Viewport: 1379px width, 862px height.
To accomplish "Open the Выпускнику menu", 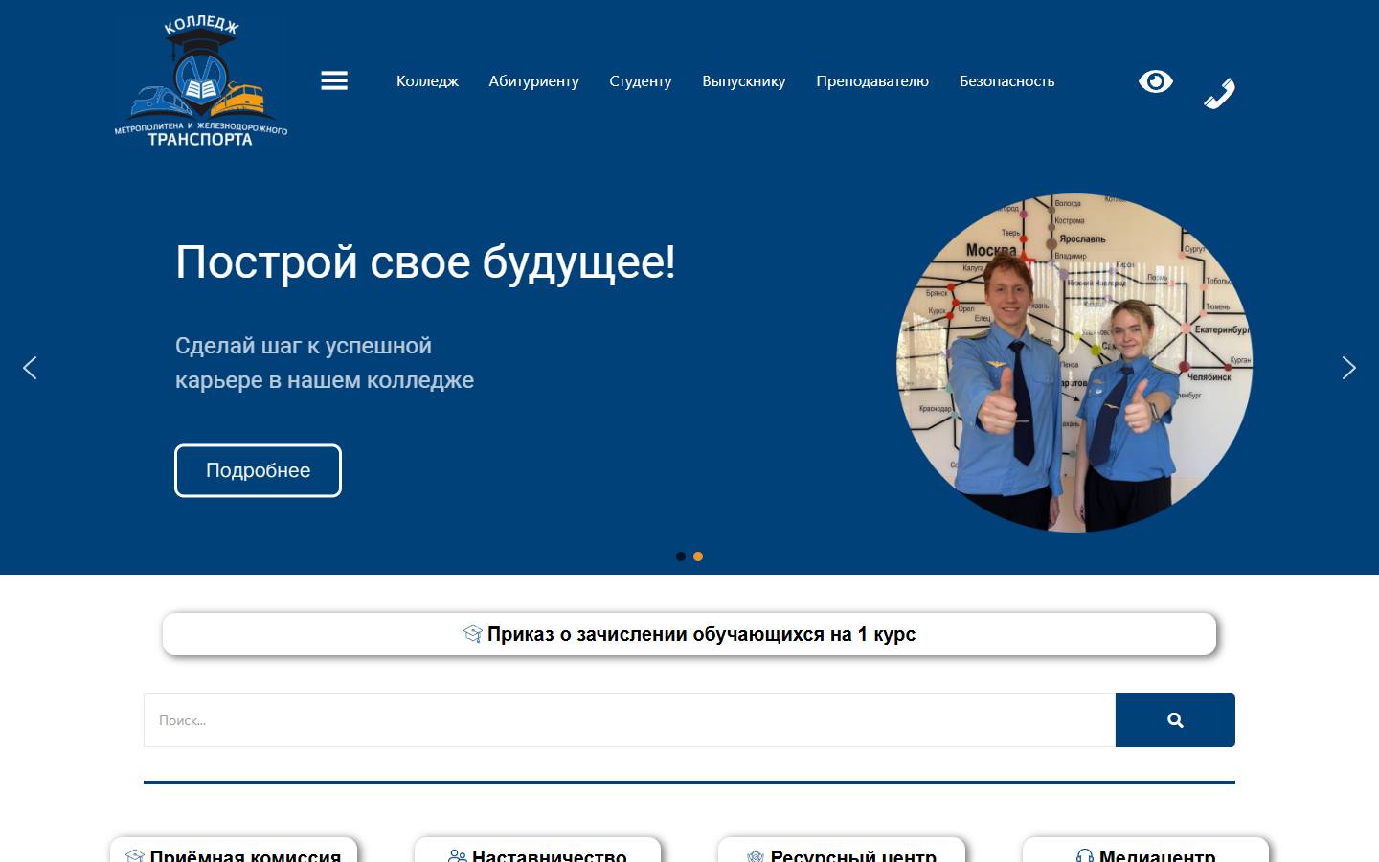I will pyautogui.click(x=743, y=81).
